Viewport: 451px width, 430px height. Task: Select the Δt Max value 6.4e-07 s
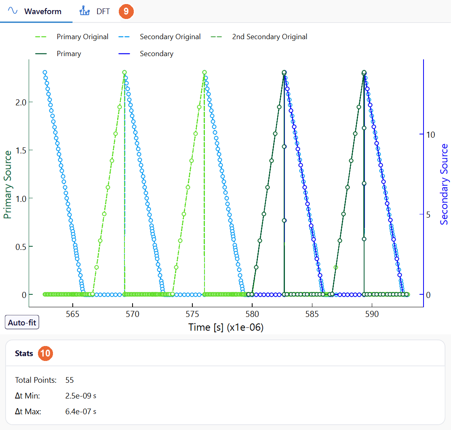(x=80, y=411)
